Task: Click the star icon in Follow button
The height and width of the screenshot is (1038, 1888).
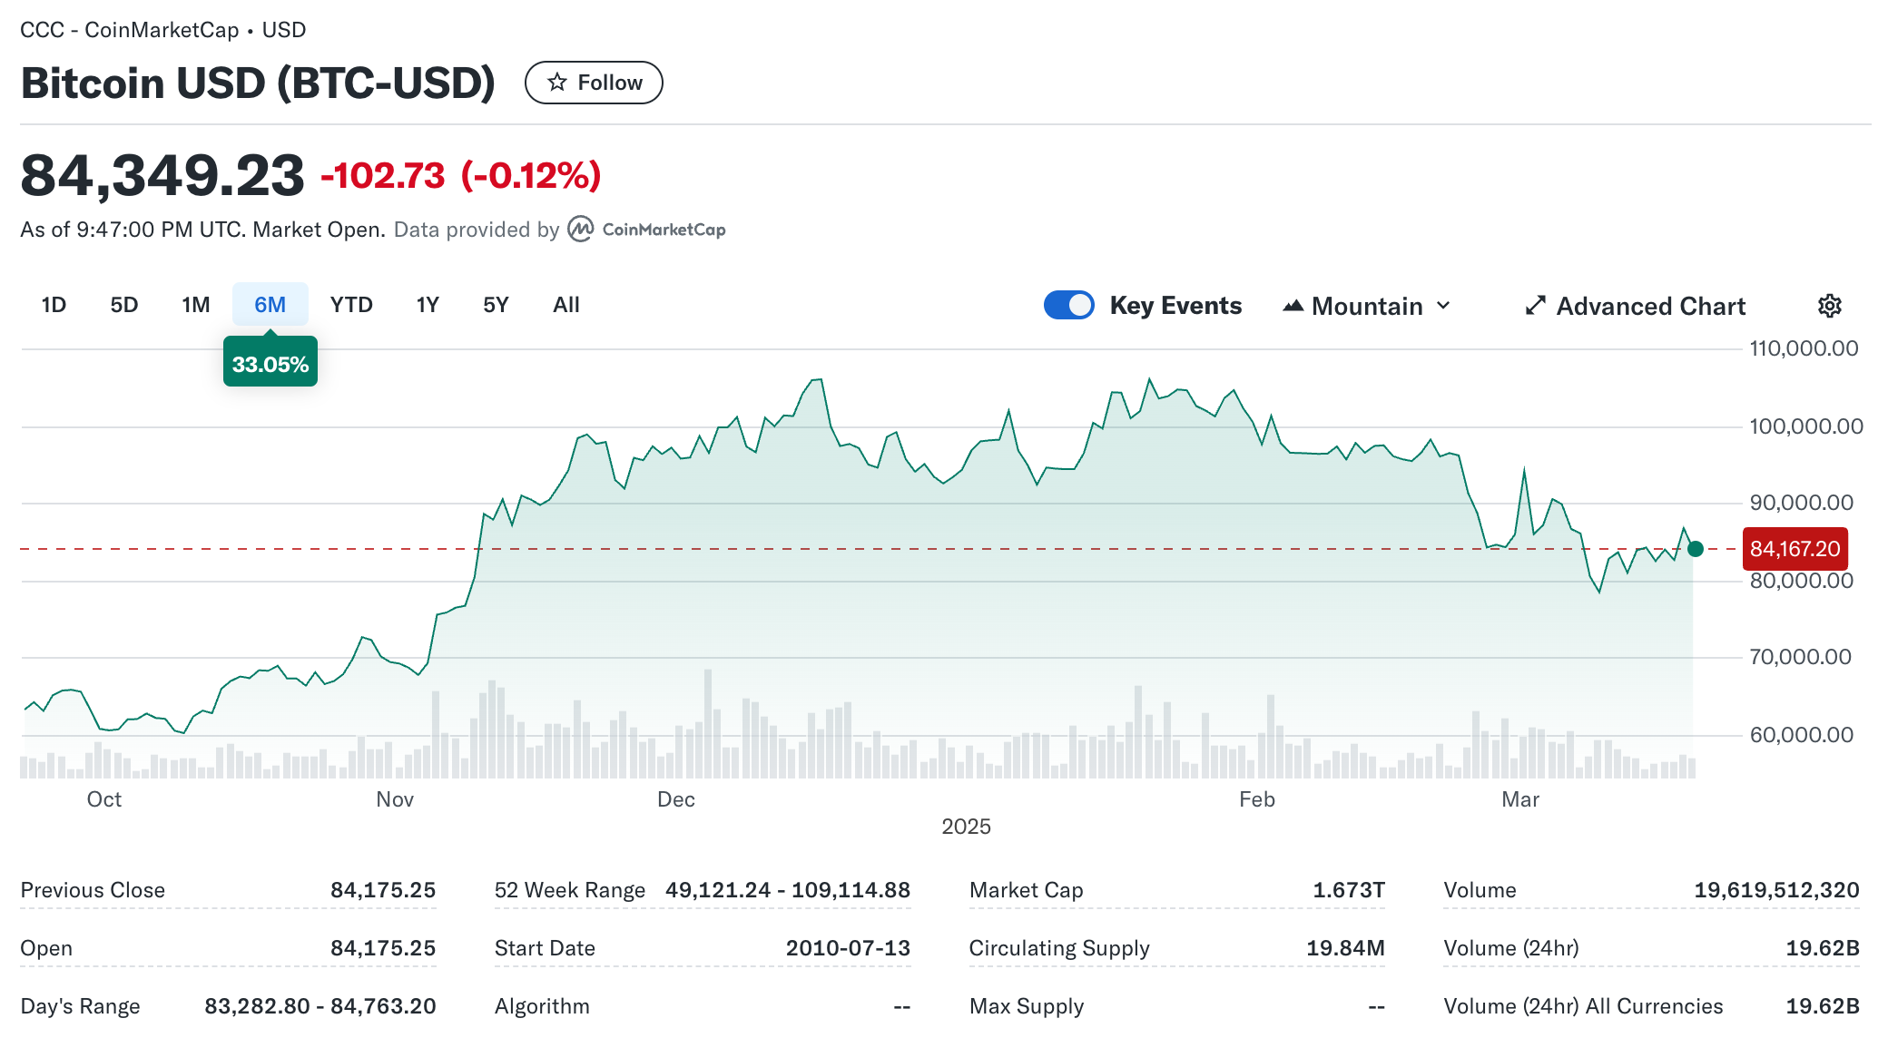Action: click(557, 83)
